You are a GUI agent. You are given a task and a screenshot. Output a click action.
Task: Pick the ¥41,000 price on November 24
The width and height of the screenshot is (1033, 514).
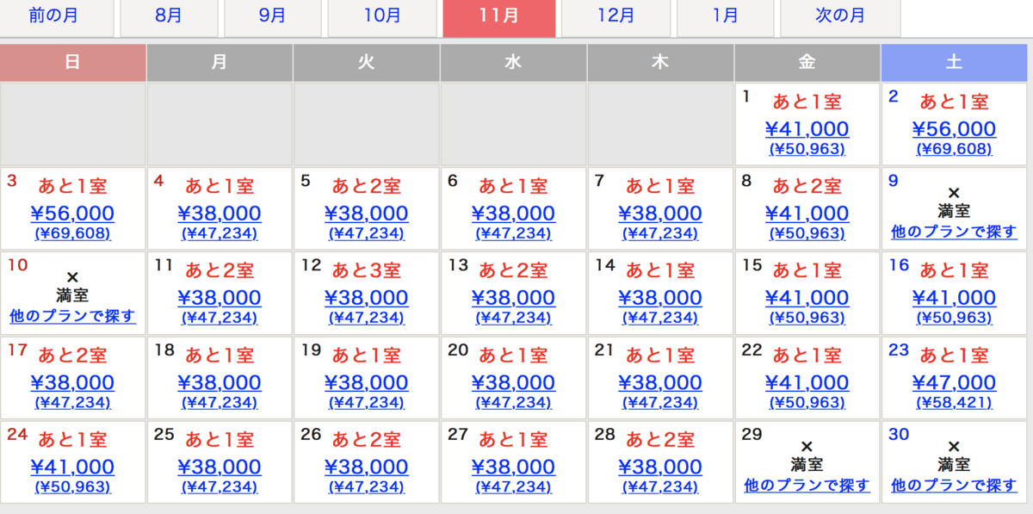pyautogui.click(x=72, y=467)
